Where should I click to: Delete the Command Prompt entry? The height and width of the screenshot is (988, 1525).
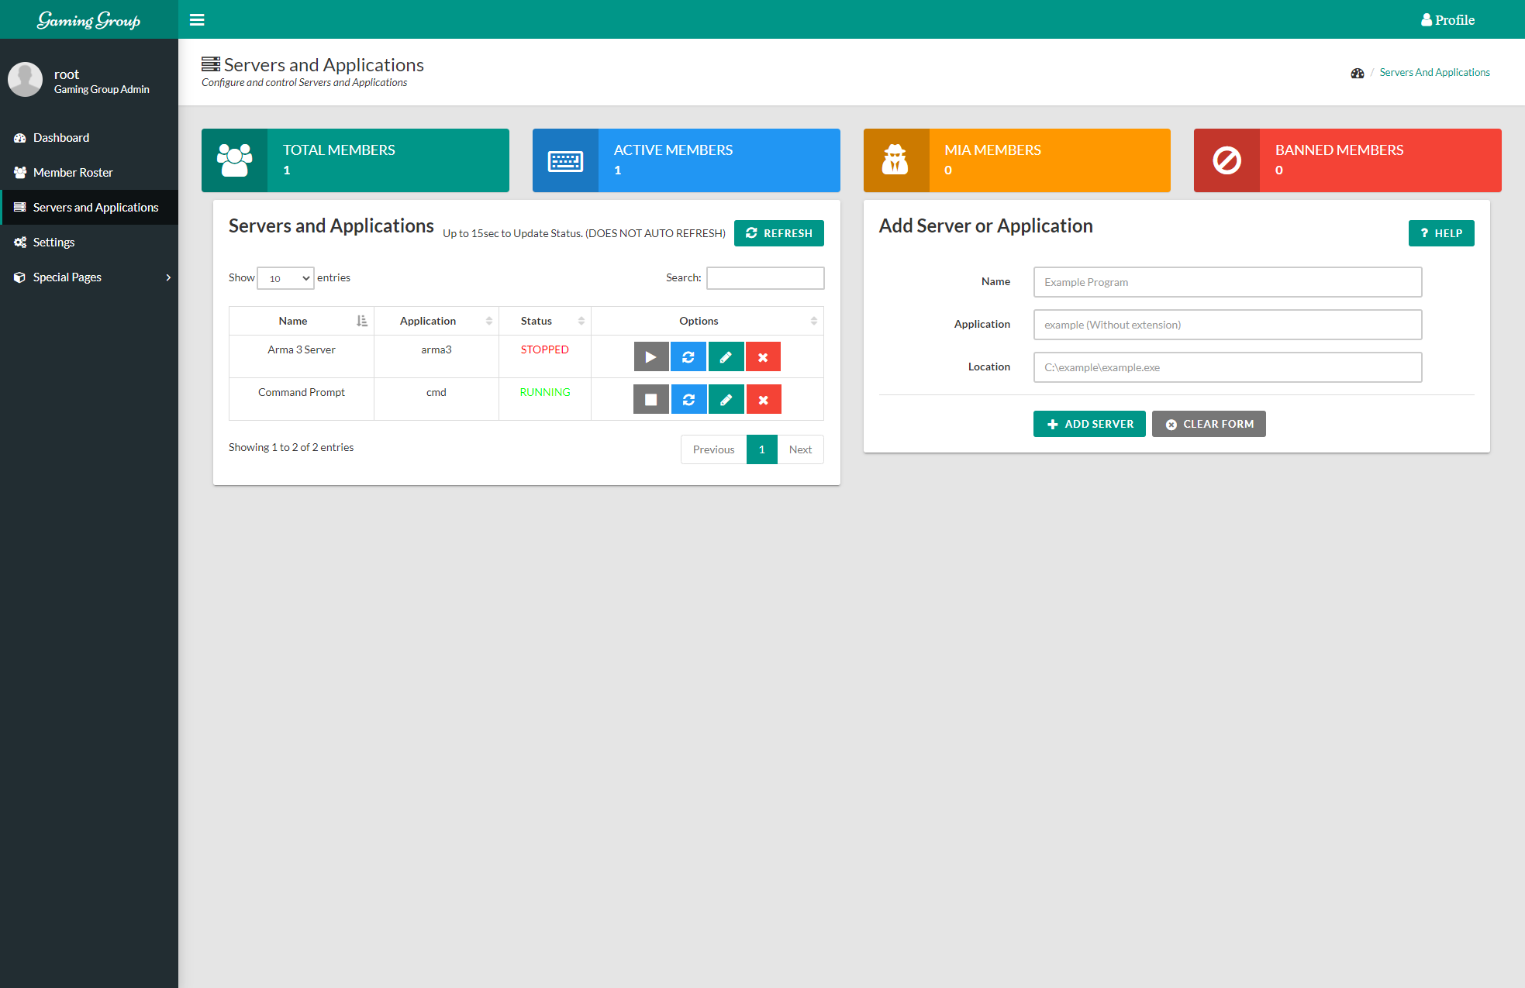click(763, 400)
